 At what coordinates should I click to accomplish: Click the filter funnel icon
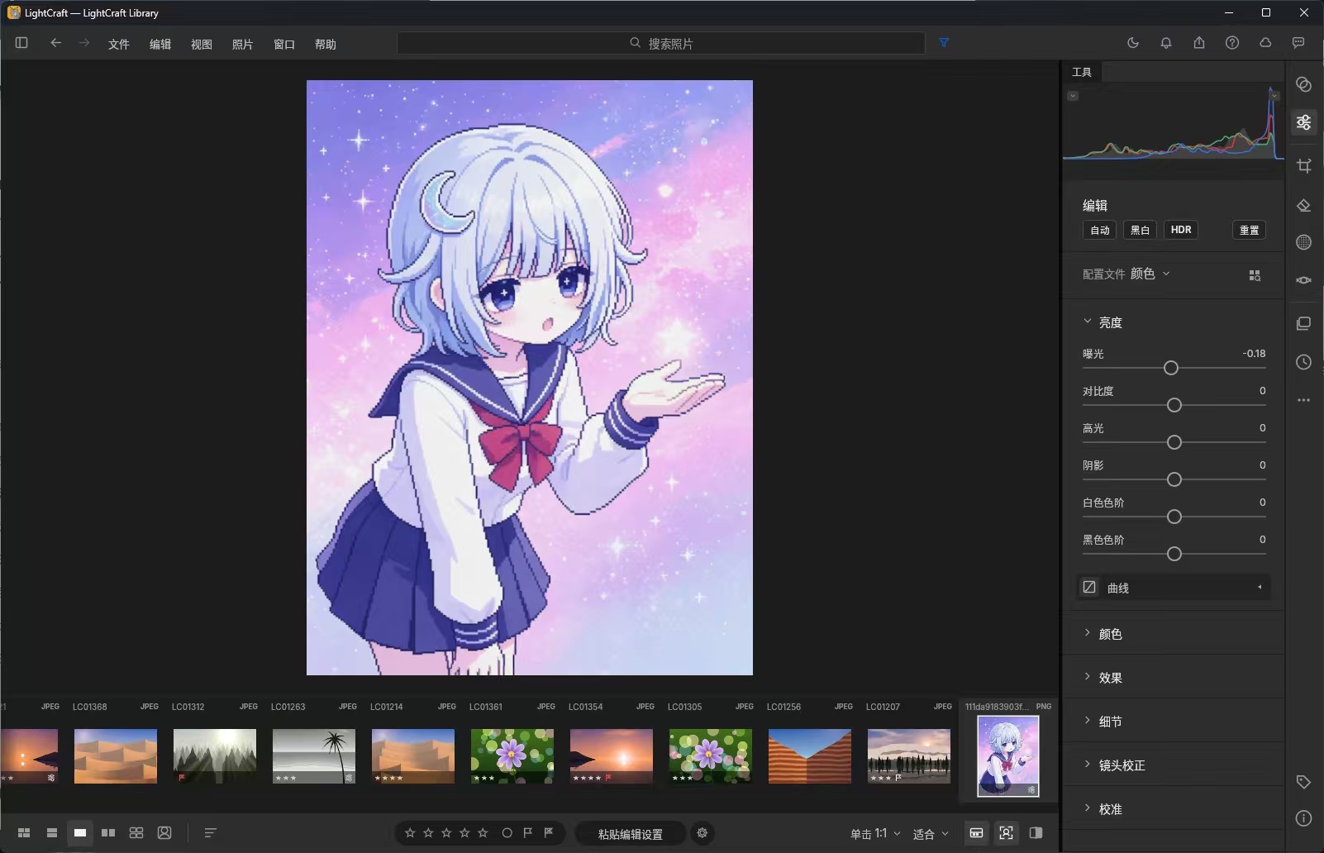[944, 43]
